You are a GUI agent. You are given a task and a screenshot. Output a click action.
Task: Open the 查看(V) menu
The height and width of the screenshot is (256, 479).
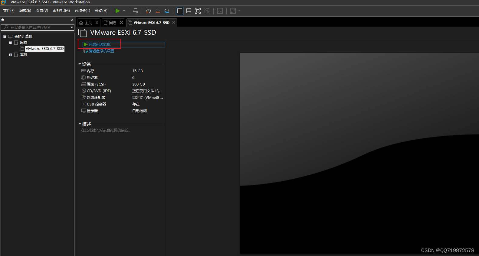pyautogui.click(x=42, y=11)
